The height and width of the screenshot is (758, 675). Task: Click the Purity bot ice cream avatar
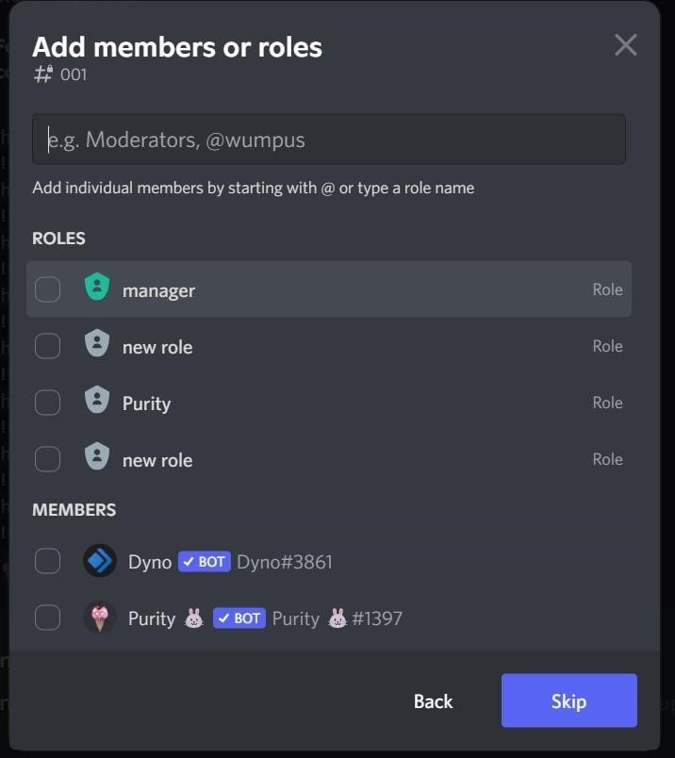pyautogui.click(x=100, y=618)
